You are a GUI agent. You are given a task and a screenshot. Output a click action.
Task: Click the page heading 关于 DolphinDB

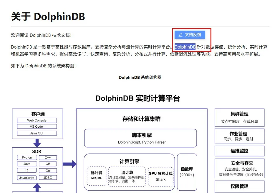tap(48, 17)
